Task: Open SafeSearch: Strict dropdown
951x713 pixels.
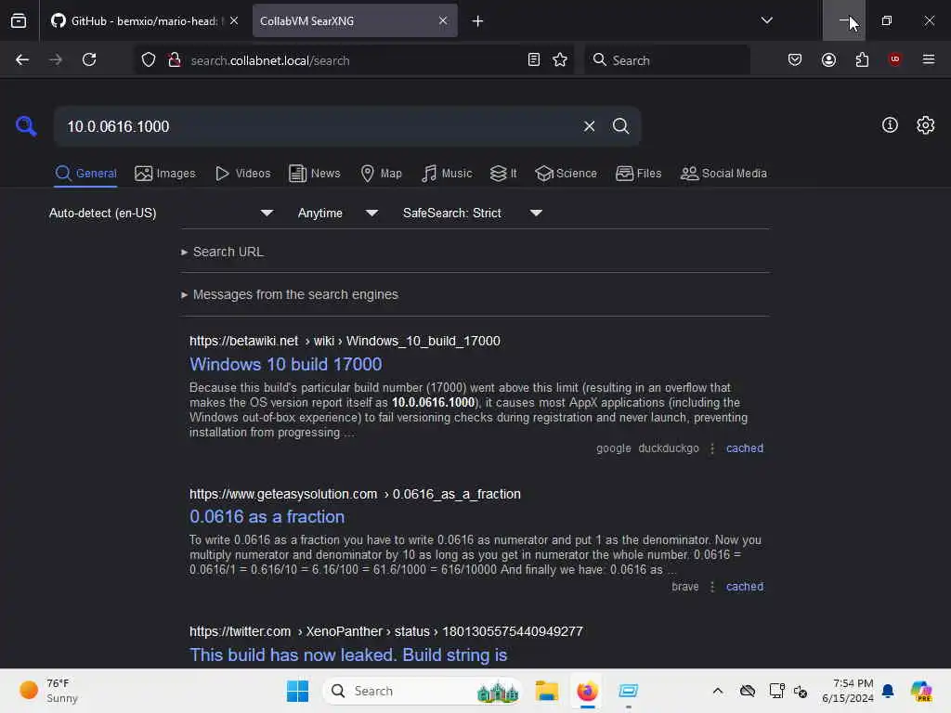Action: [472, 213]
